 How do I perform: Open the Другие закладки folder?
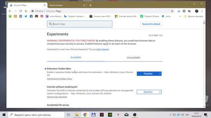pyautogui.click(x=194, y=16)
